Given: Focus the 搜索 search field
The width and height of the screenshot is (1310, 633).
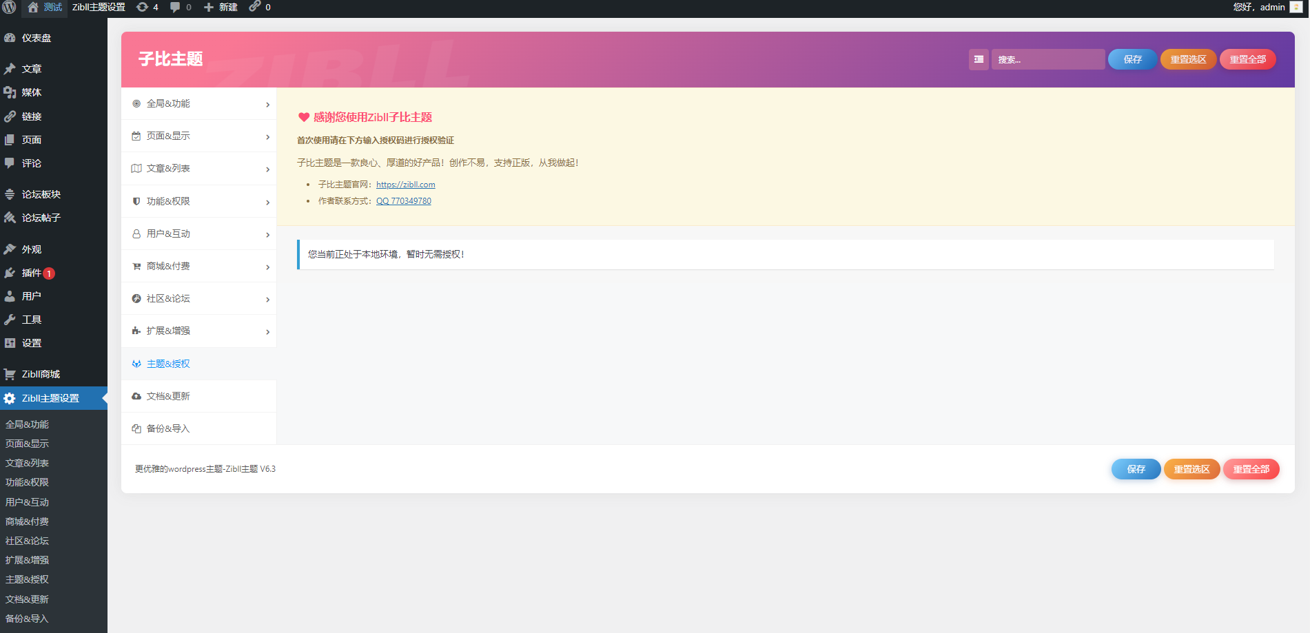Looking at the screenshot, I should pos(1047,59).
